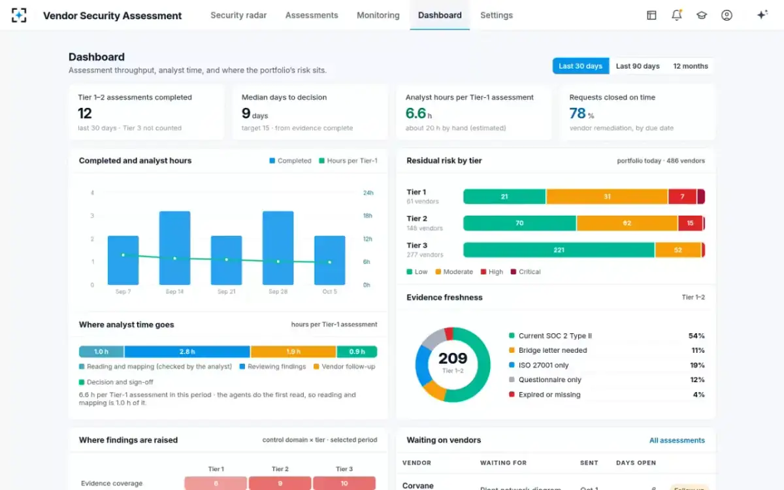Click the Tier 3 low segment 221

(x=559, y=250)
